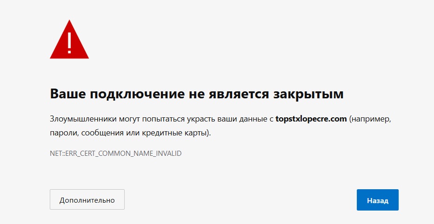Click the Дополнительно button
The width and height of the screenshot is (434, 224).
[87, 200]
